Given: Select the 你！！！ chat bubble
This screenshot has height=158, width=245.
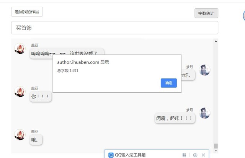Looking at the screenshot, I should pos(40,97).
